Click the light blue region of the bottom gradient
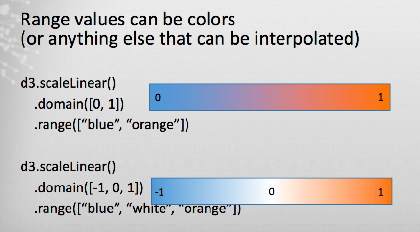 [x=214, y=191]
